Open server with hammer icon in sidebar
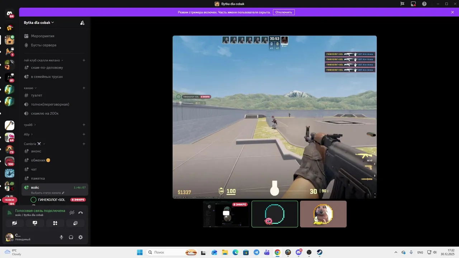The image size is (459, 258). click(x=10, y=125)
